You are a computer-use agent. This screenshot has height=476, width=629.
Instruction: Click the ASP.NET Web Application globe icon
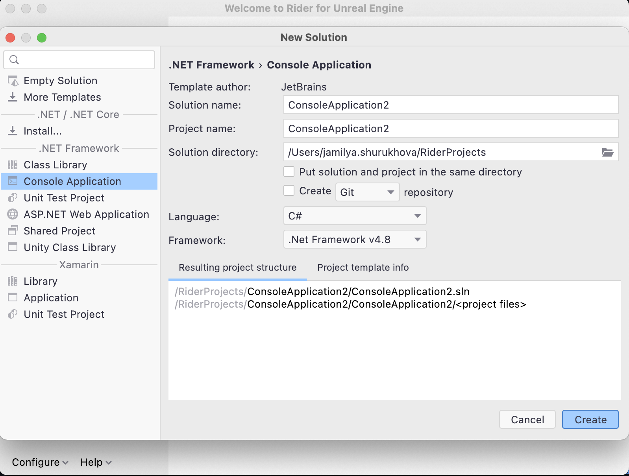click(13, 214)
